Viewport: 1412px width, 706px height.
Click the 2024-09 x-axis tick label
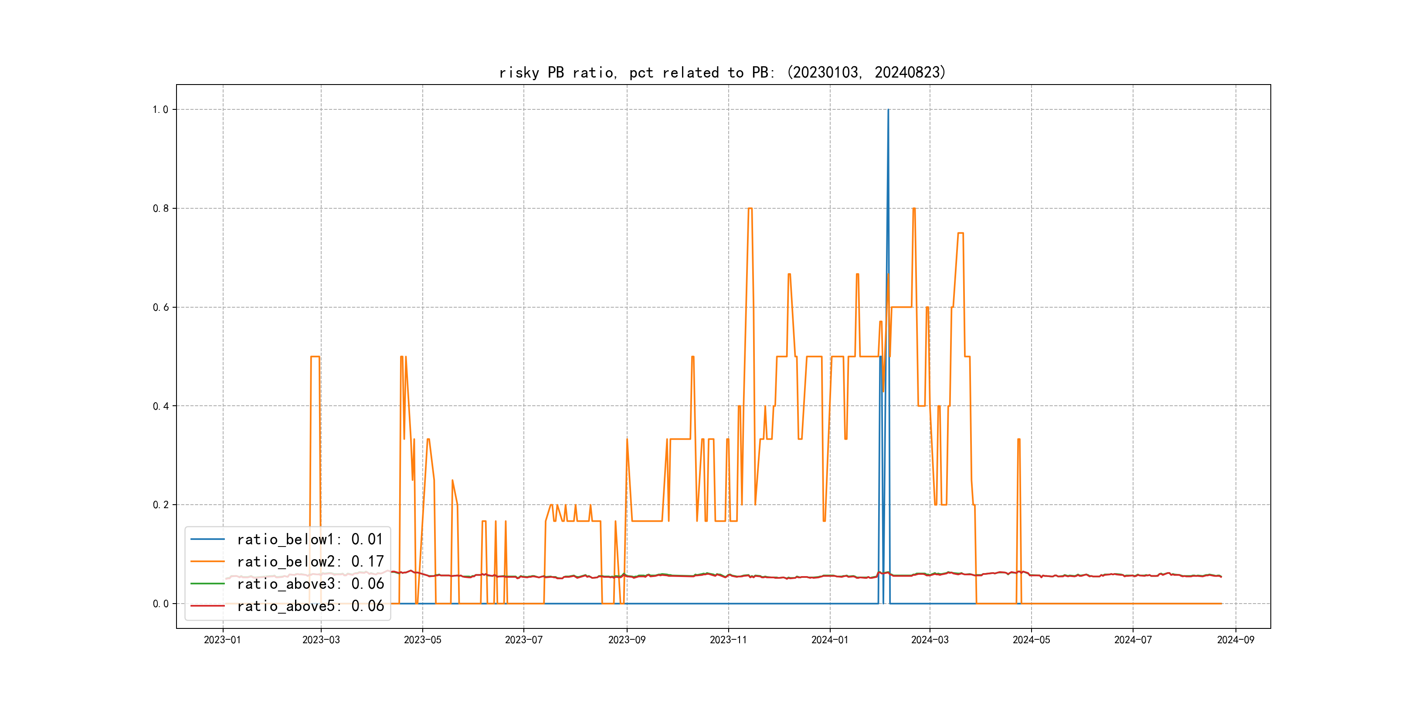(1235, 640)
